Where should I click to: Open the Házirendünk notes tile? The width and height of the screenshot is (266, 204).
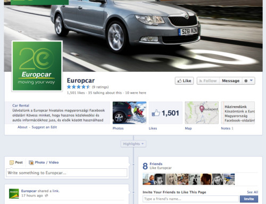[x=238, y=113]
